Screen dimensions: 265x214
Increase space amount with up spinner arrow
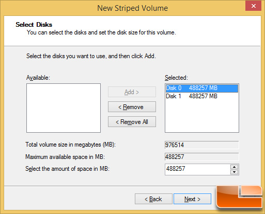point(234,167)
